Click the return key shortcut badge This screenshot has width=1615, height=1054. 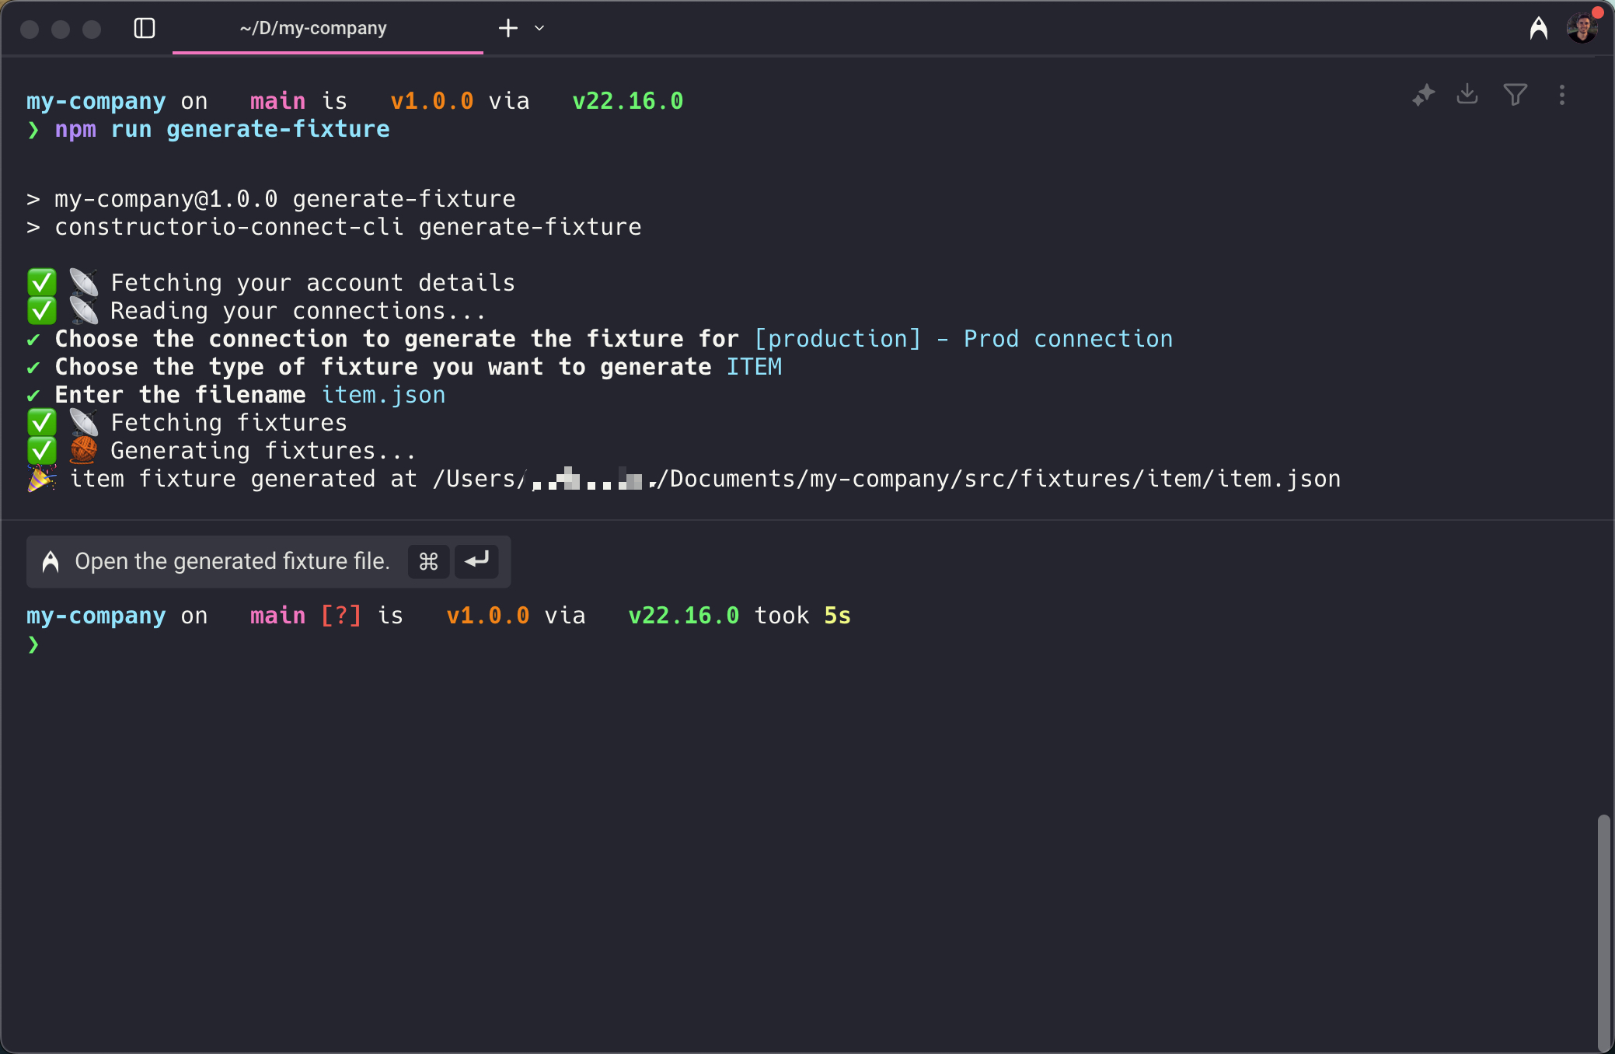pyautogui.click(x=476, y=561)
